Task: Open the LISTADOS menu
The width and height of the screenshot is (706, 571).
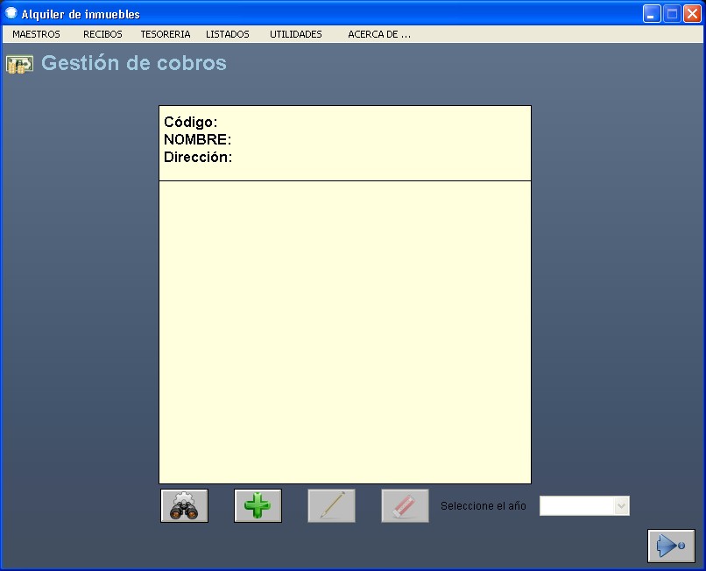Action: pos(228,34)
